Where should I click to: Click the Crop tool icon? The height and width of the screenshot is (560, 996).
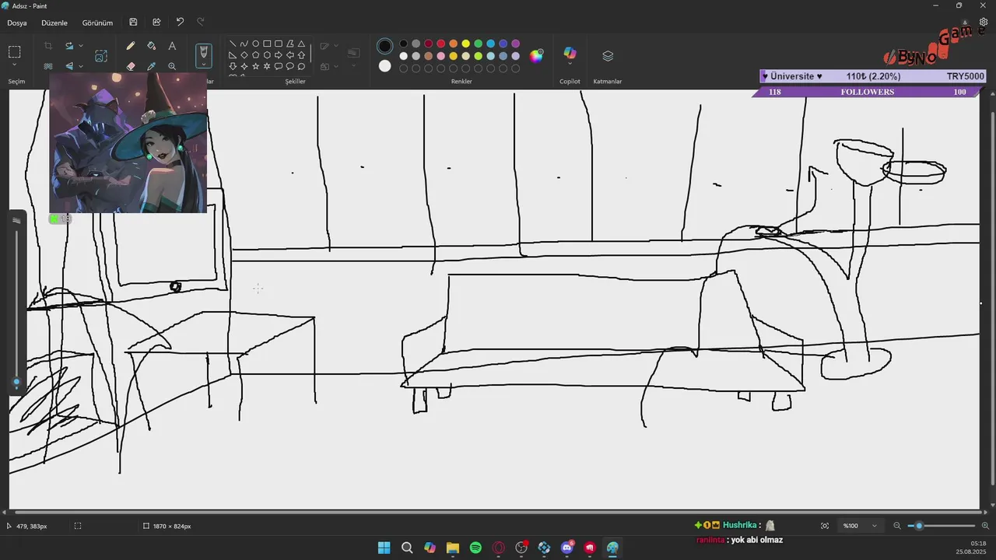click(48, 47)
